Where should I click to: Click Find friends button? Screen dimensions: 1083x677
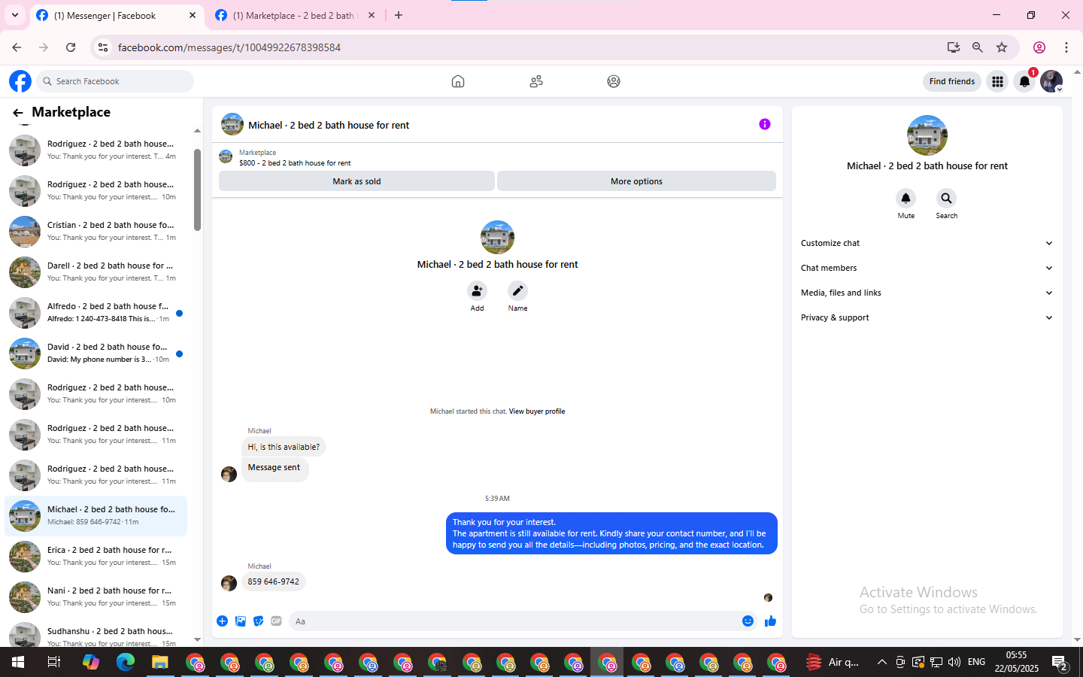[951, 81]
